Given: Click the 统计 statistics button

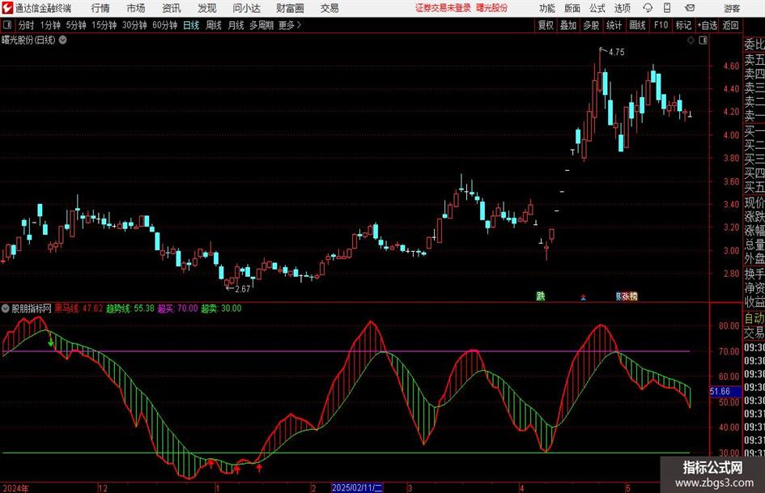Looking at the screenshot, I should point(614,25).
